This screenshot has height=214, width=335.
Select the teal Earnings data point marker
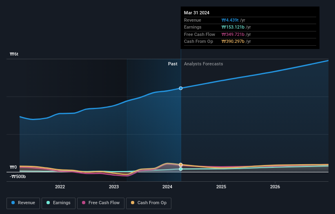181,169
